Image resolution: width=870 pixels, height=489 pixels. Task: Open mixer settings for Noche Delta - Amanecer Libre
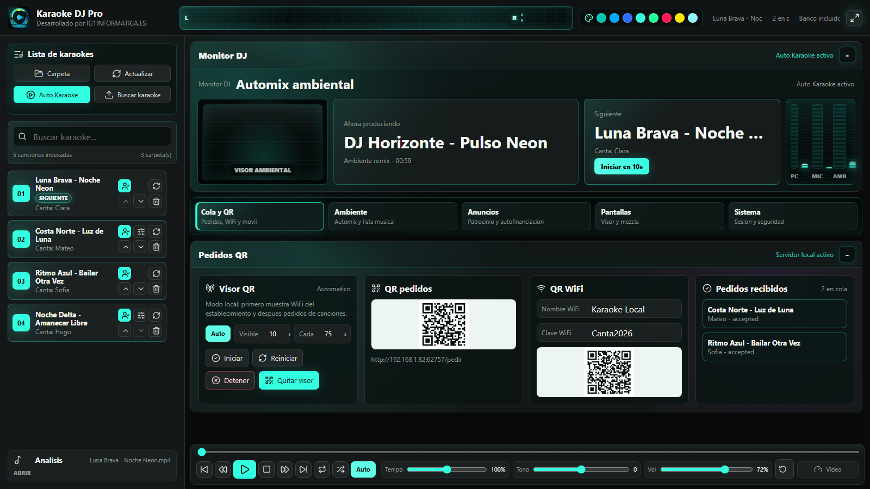(141, 315)
